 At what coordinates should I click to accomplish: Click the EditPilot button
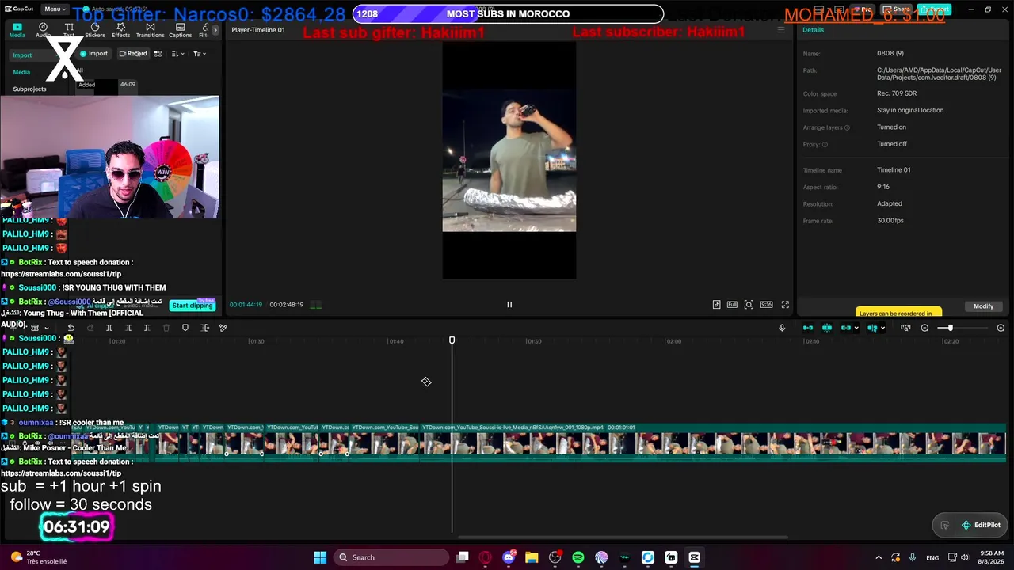tap(981, 525)
